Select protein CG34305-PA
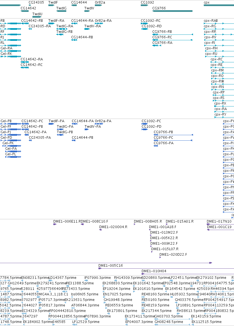The image size is (234, 326). (40, 138)
